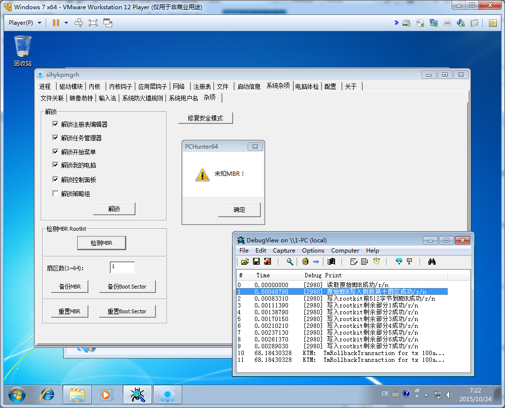Open the Player(P) dropdown menu
The image size is (505, 408).
(x=25, y=22)
